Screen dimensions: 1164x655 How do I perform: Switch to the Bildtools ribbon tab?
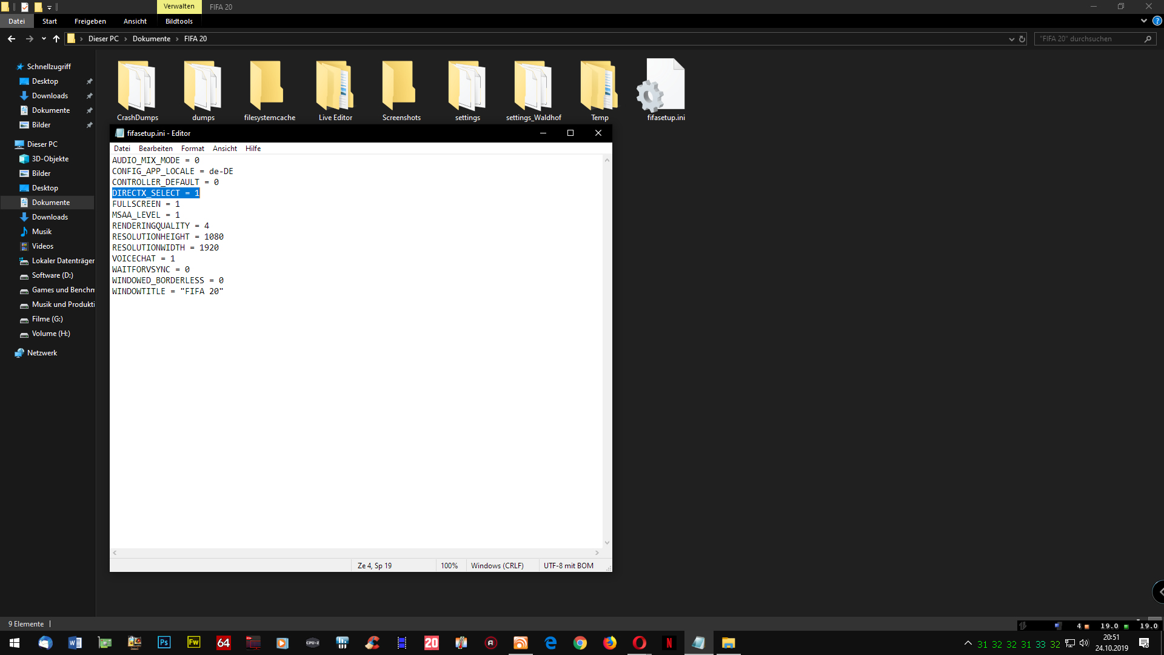pyautogui.click(x=179, y=21)
